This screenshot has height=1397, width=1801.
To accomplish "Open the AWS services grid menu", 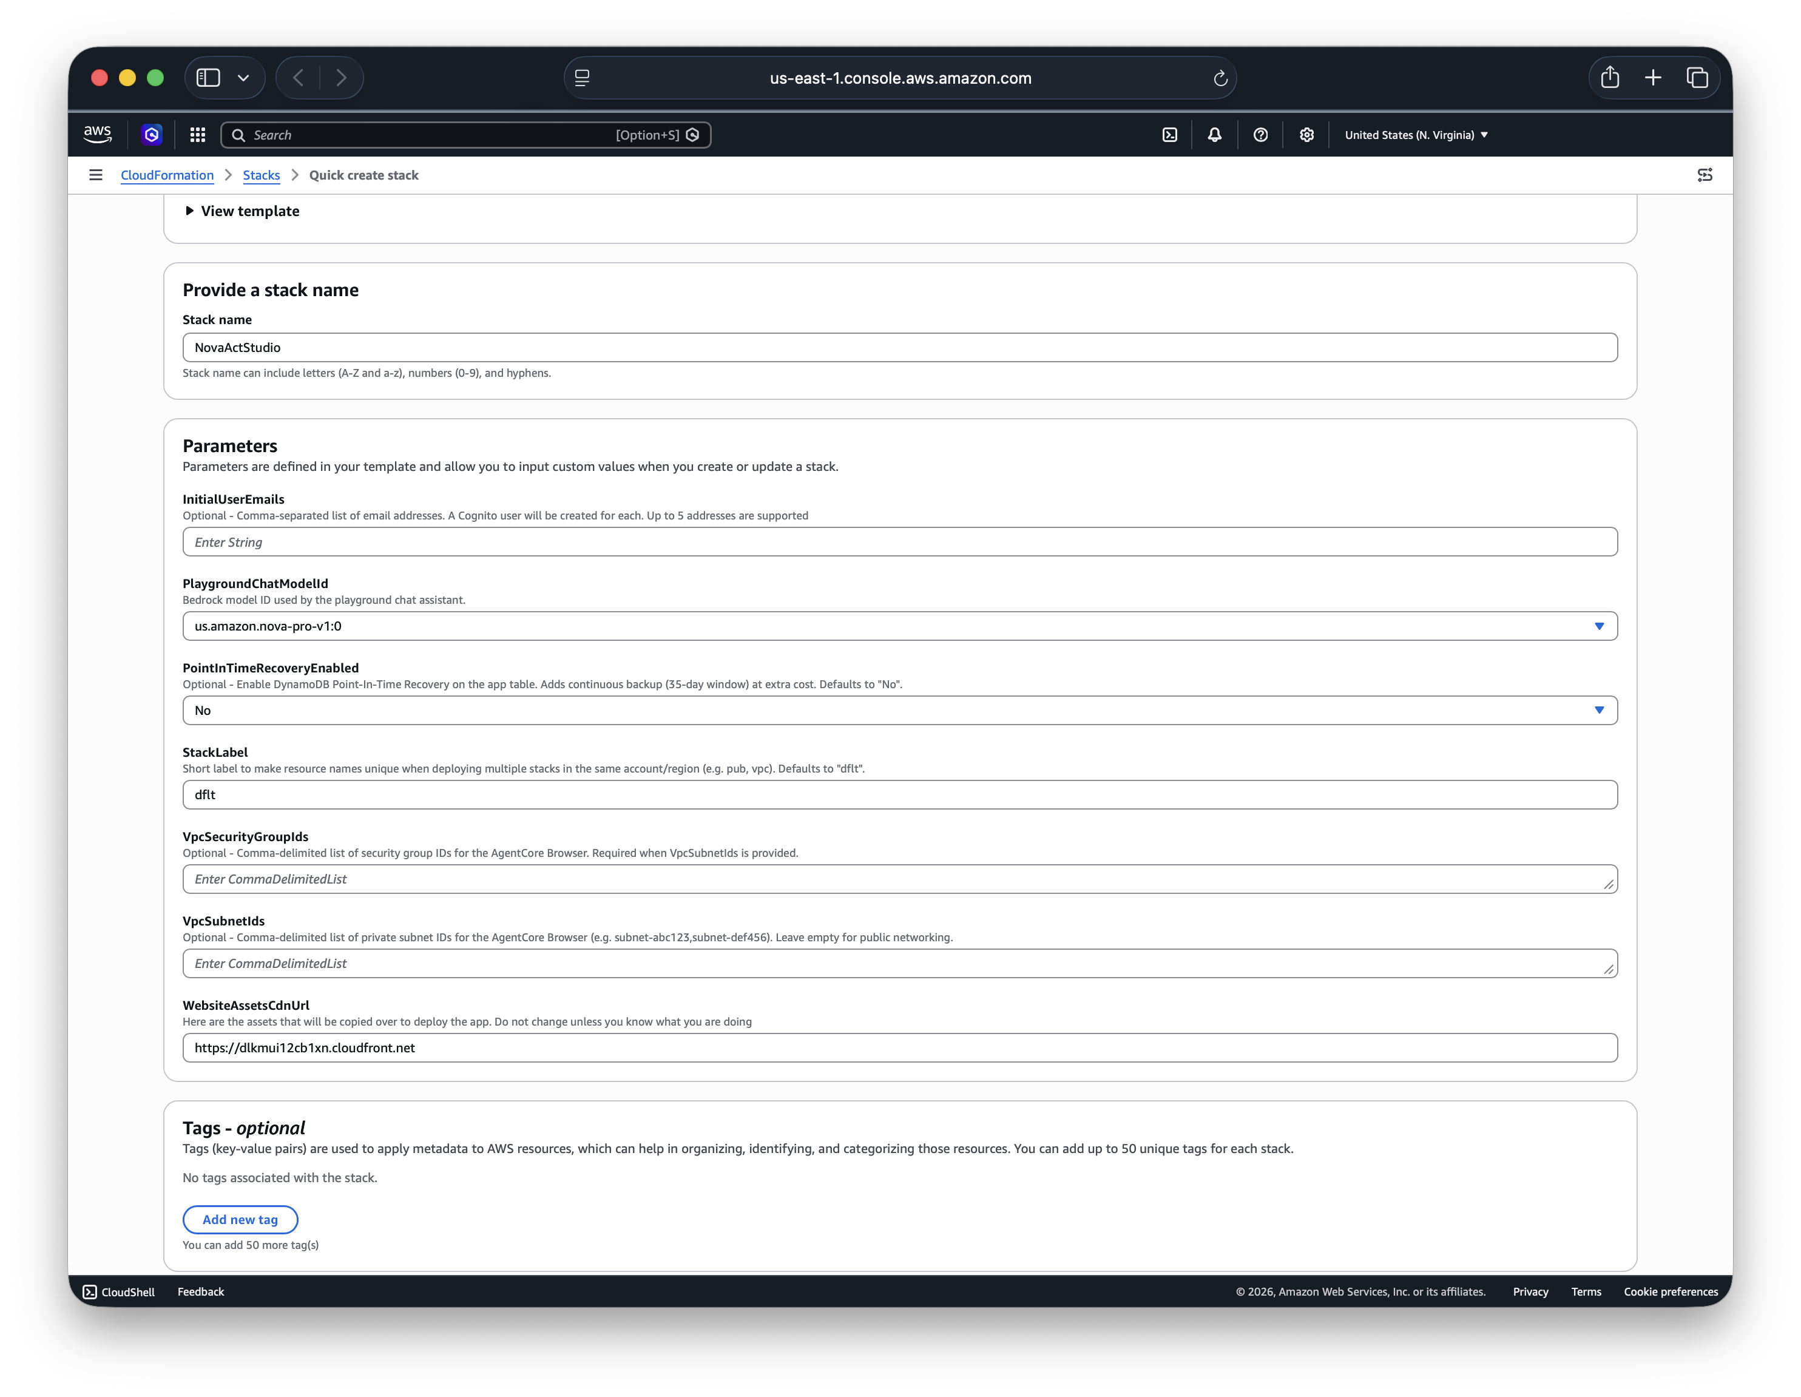I will click(x=198, y=135).
